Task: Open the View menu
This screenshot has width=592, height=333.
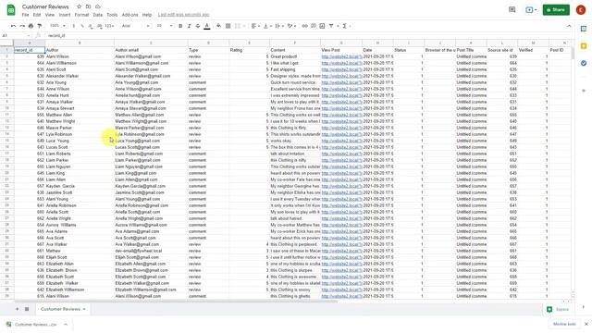Action: coord(50,15)
